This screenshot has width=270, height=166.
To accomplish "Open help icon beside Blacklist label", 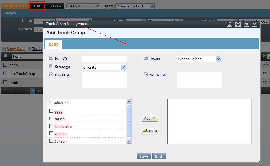I will (51, 75).
